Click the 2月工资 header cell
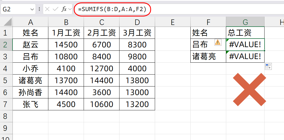The image size is (284, 140). [x=102, y=32]
